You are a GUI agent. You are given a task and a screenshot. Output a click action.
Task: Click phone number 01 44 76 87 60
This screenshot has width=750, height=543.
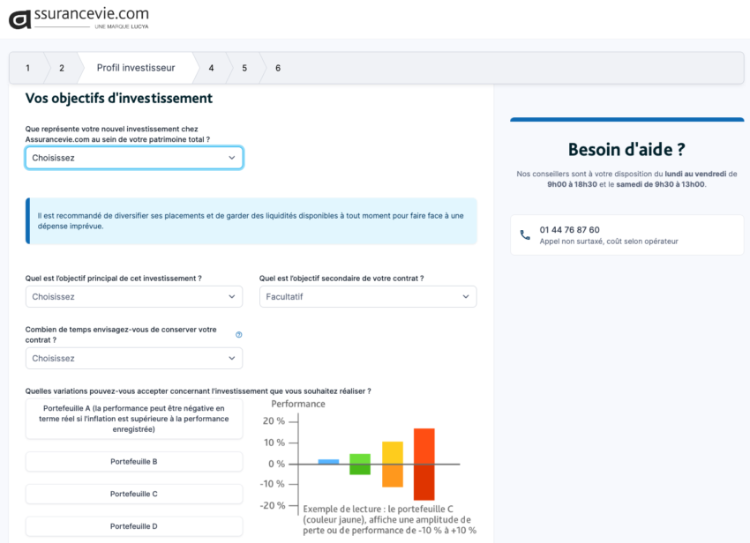pos(569,230)
